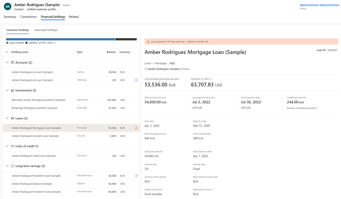Image resolution: width=341 pixels, height=199 pixels.
Task: Open the info icon on Checking account row
Action: 136,80
